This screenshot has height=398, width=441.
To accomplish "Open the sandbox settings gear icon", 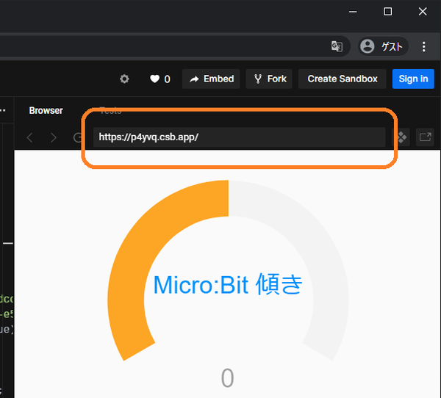I will [x=124, y=79].
